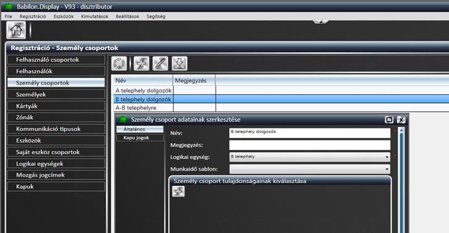Viewport: 449px width, 233px height.
Task: Click the add property icon in properties panel
Action: click(x=178, y=191)
